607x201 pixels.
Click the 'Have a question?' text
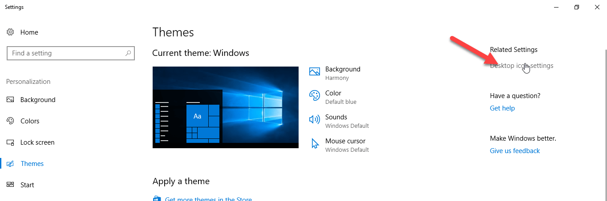coord(515,96)
